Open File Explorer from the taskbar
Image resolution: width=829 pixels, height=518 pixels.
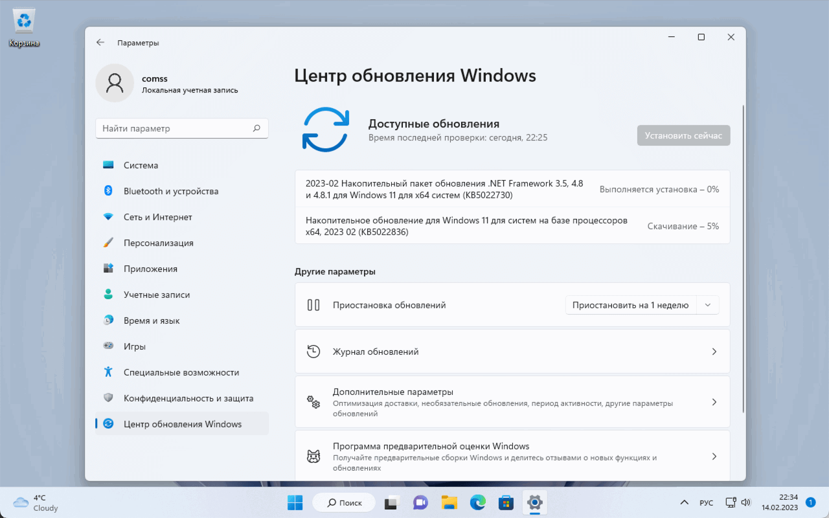449,502
